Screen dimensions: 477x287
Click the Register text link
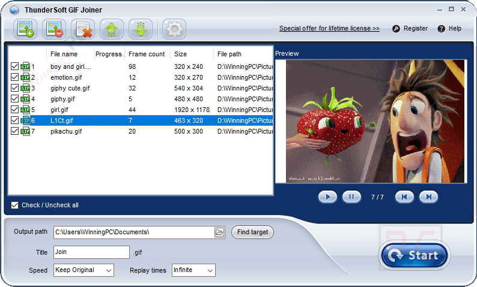point(416,29)
